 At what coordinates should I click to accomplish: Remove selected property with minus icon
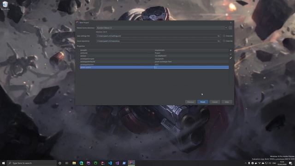point(230,54)
